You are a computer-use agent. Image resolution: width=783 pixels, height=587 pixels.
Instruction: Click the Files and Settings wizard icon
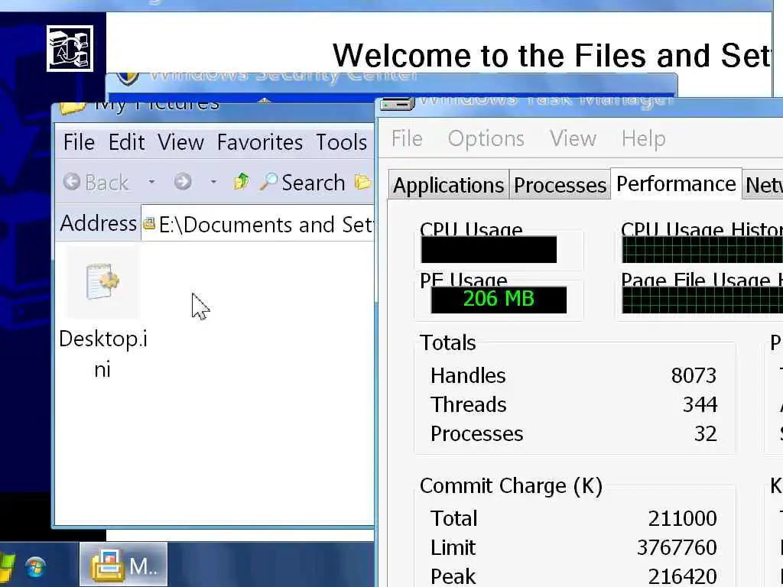point(70,48)
